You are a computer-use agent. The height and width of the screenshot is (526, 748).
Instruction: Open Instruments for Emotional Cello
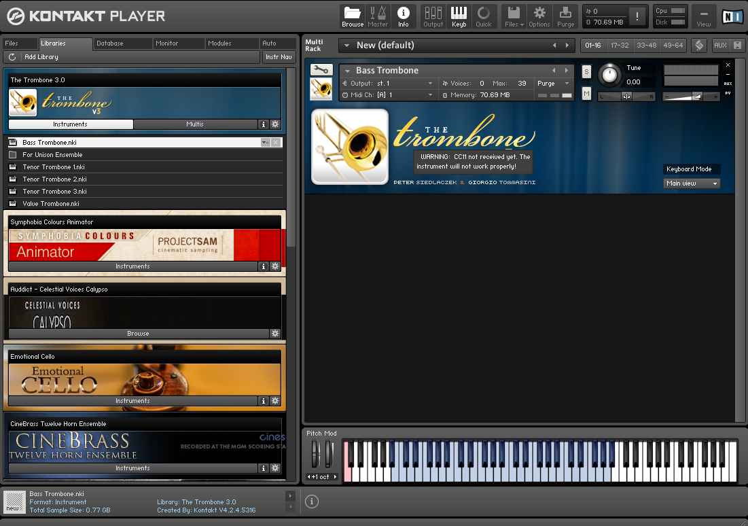coord(133,401)
